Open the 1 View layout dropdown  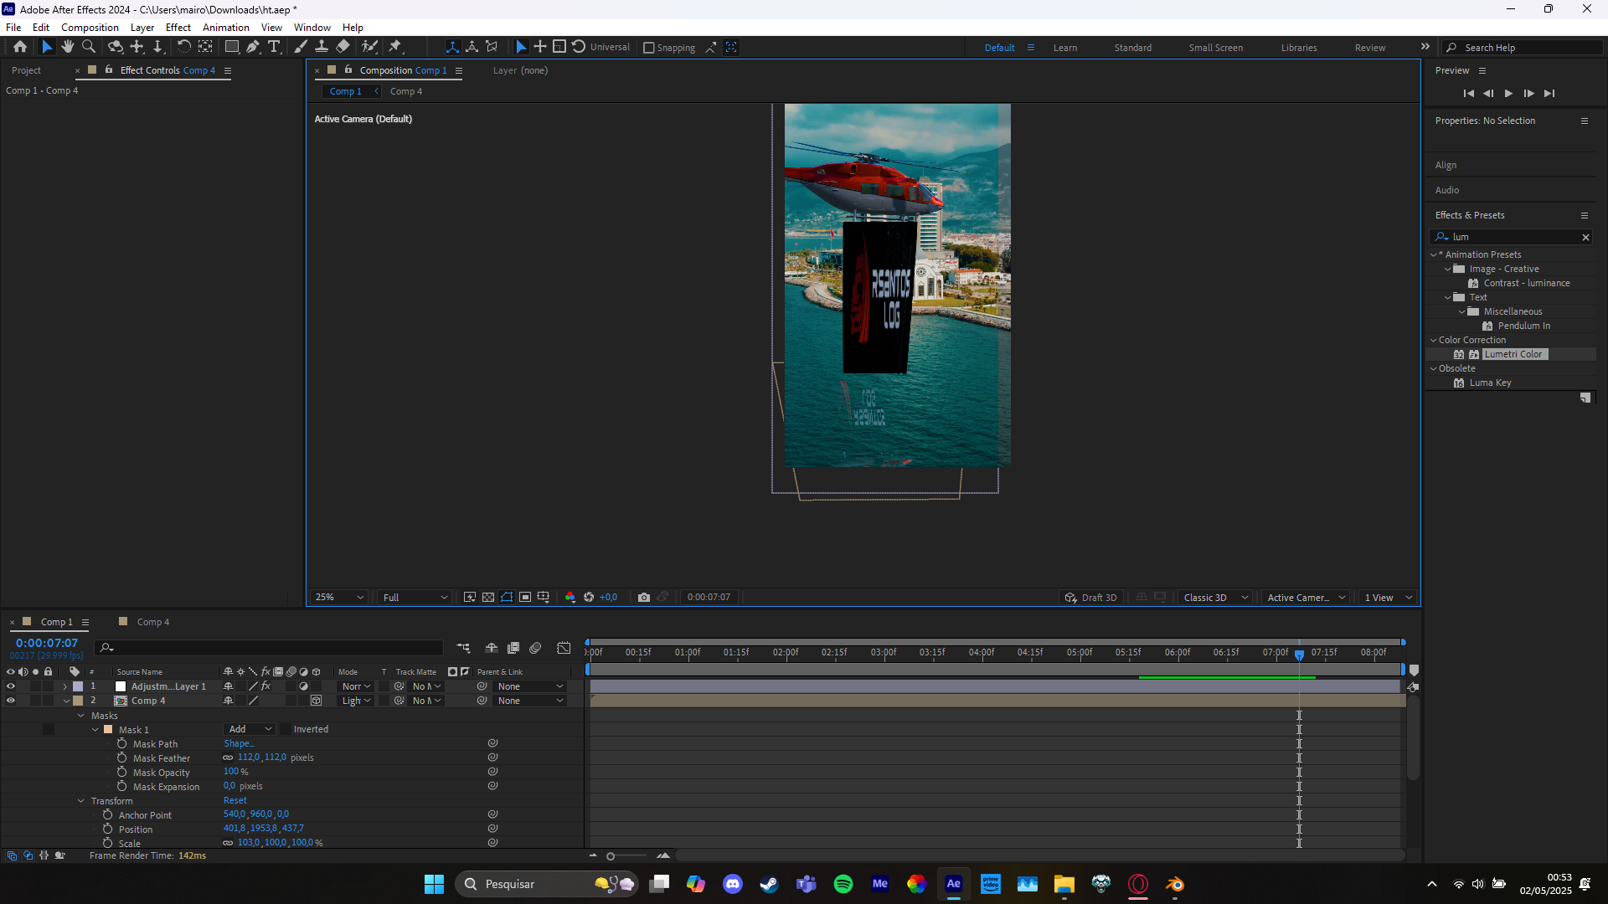coord(1389,598)
